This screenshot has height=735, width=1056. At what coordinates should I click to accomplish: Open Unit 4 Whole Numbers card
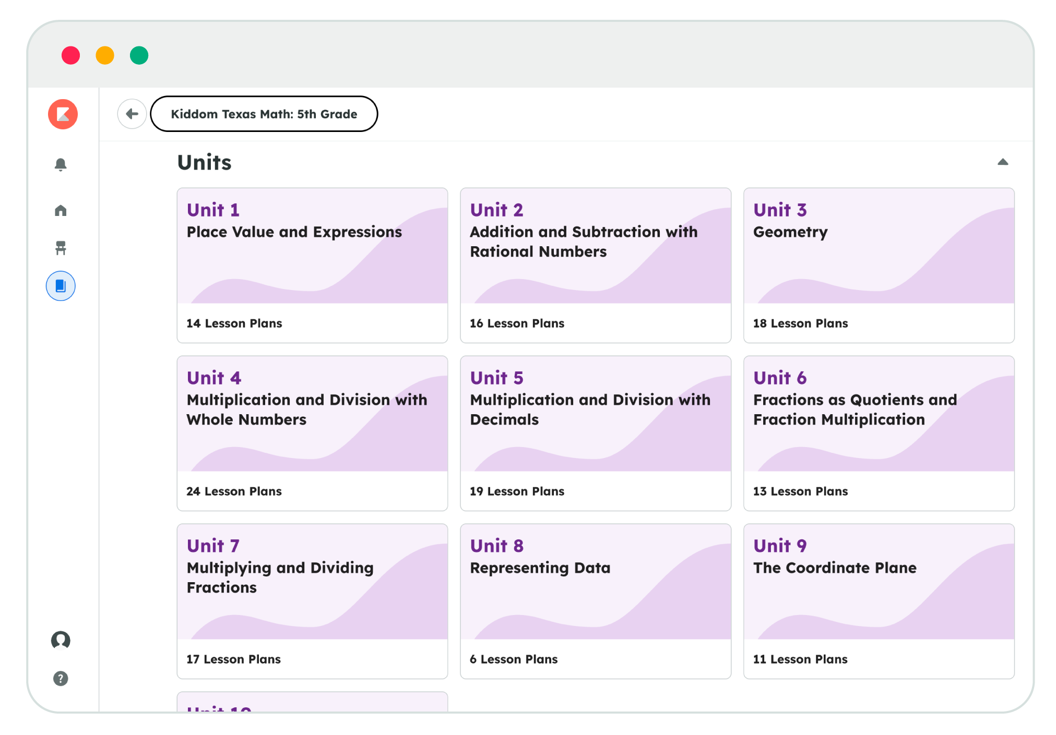tap(312, 433)
